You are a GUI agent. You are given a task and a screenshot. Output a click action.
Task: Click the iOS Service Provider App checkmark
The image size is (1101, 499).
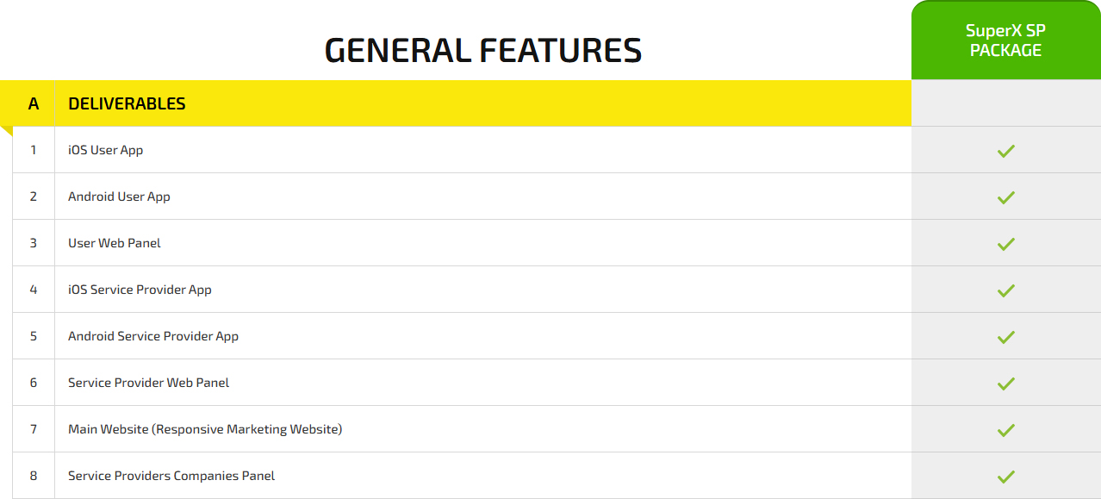pyautogui.click(x=1005, y=290)
